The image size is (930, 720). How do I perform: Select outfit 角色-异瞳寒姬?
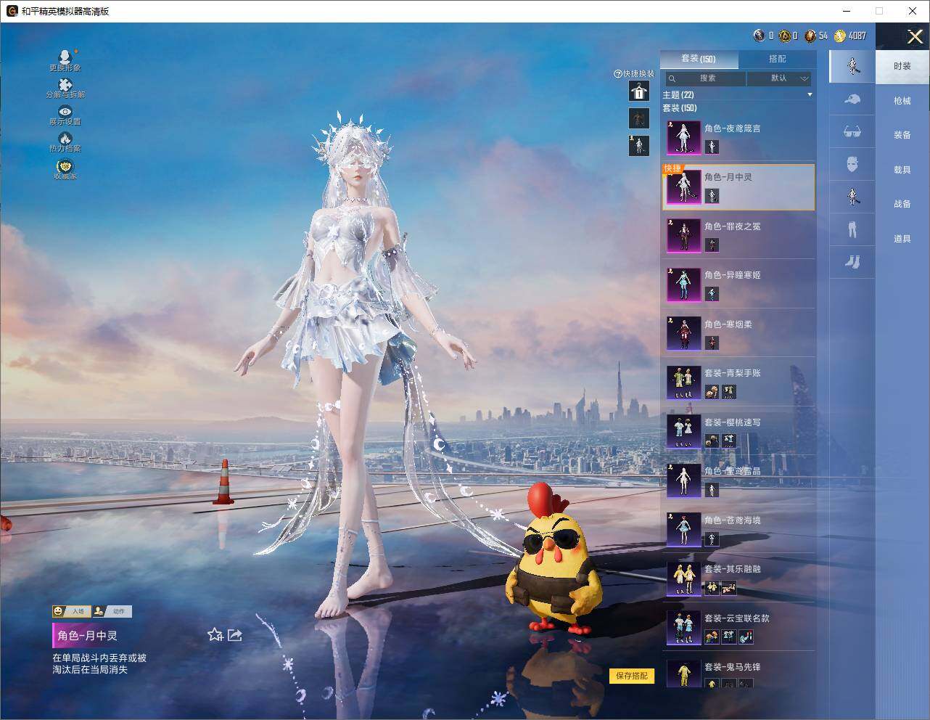(x=738, y=285)
